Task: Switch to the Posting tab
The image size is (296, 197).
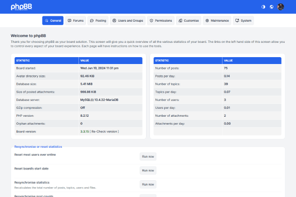Action: 98,21
